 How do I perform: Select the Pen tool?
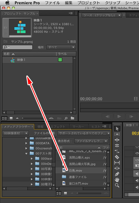pos(117,174)
